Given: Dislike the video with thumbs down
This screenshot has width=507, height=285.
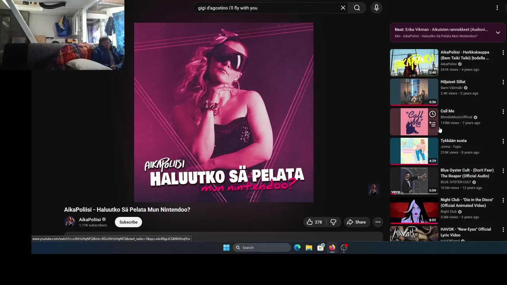Looking at the screenshot, I should [x=334, y=222].
